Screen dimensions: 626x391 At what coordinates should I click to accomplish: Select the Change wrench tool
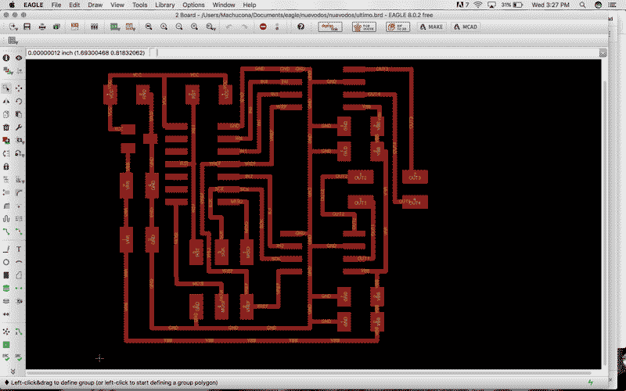(19, 127)
